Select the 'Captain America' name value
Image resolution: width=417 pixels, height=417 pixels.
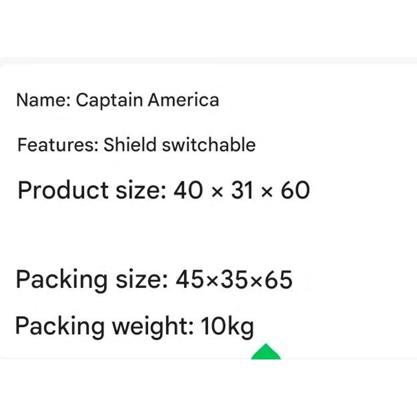[x=147, y=100]
